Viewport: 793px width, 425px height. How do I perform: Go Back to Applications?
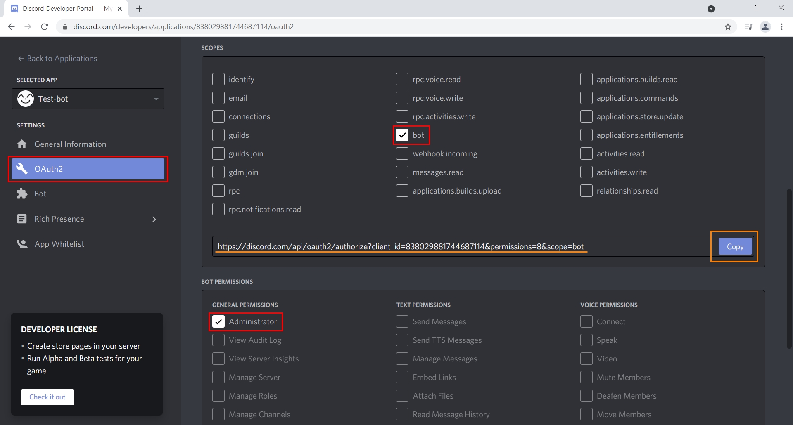[57, 58]
